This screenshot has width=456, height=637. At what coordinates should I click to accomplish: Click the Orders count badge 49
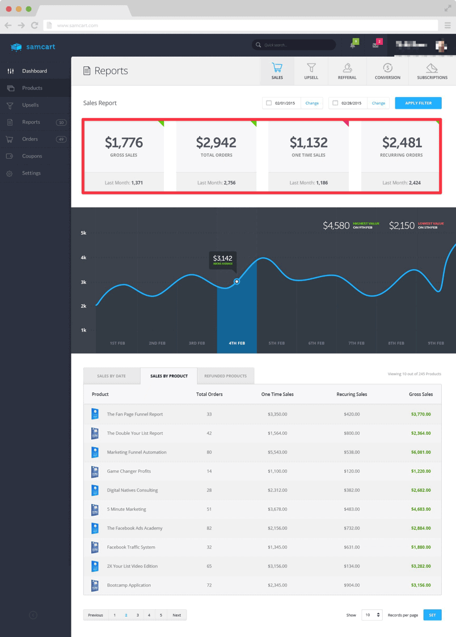pyautogui.click(x=61, y=139)
